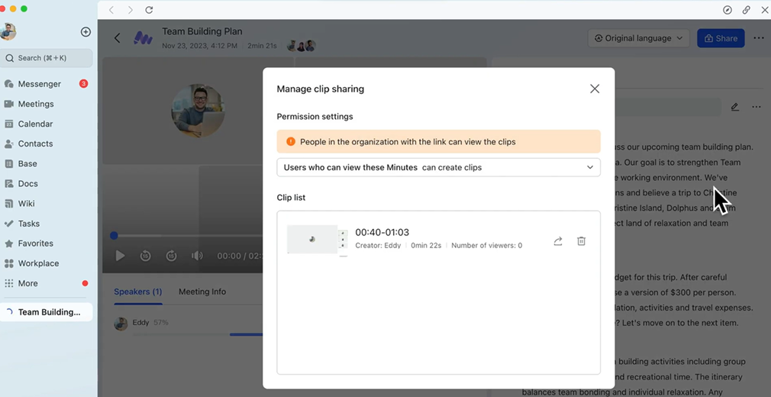Go to Meetings in the sidebar
Image resolution: width=771 pixels, height=397 pixels.
click(36, 104)
